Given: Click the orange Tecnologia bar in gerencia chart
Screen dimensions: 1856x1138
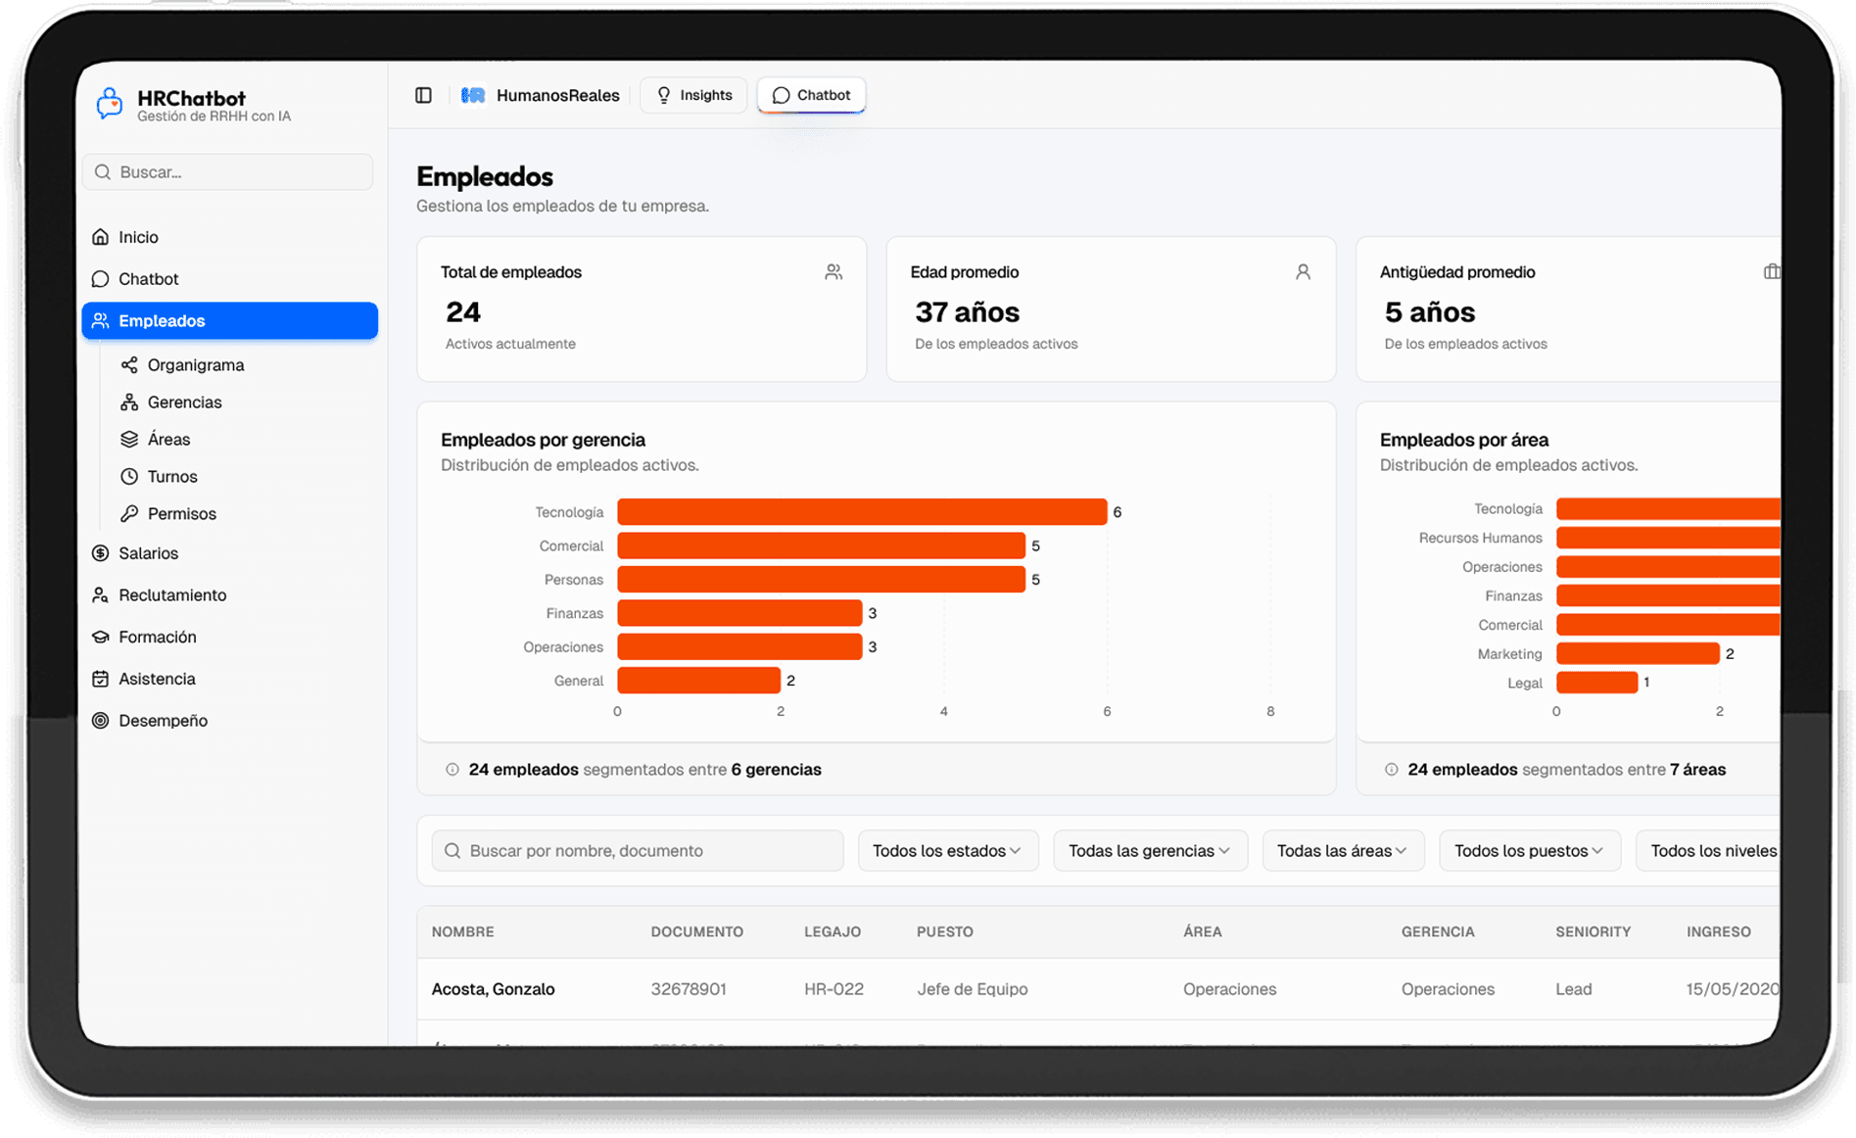Looking at the screenshot, I should pyautogui.click(x=861, y=512).
